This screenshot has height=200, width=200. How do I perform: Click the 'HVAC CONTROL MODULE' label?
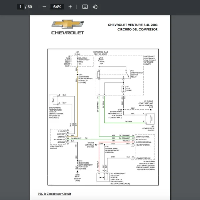click(56, 147)
